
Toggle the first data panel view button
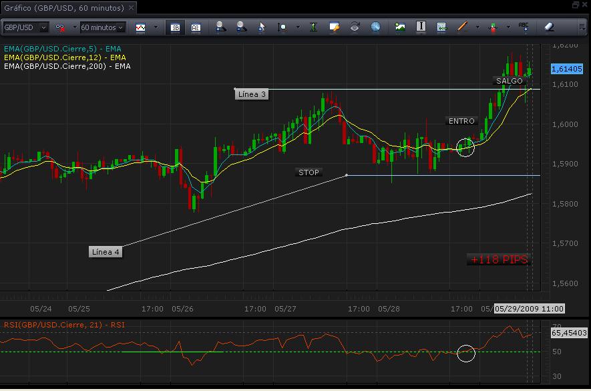point(175,27)
